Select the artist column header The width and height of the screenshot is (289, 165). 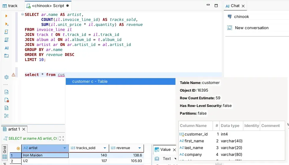45,148
